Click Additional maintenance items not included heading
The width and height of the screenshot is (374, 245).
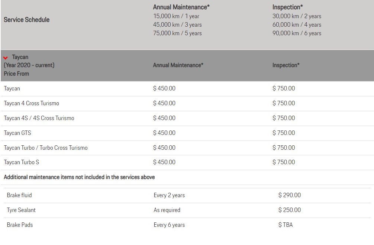(x=80, y=177)
